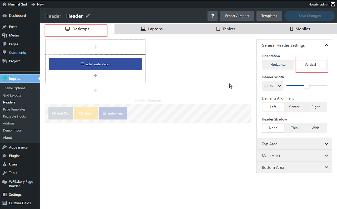Add element below side-header-block

point(95,76)
